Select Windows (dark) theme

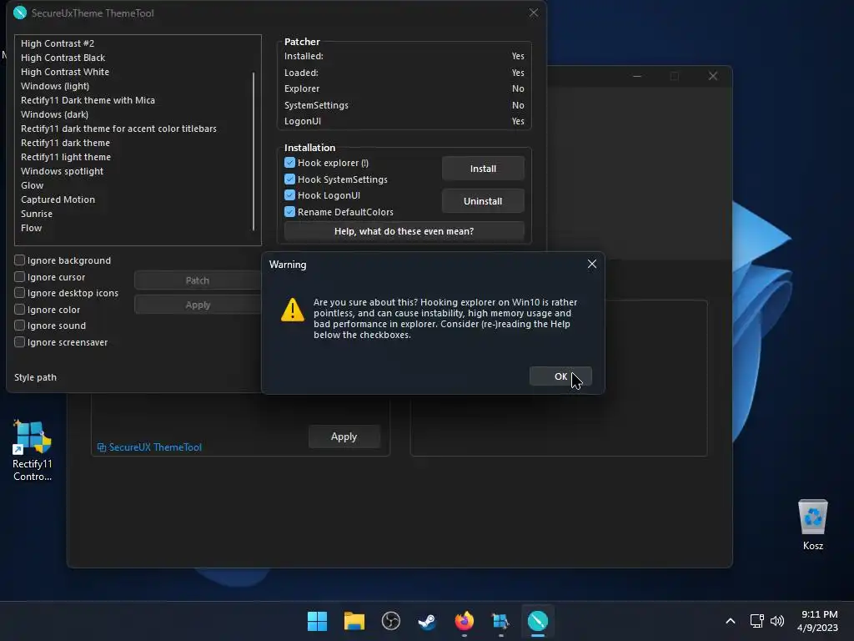click(x=54, y=114)
